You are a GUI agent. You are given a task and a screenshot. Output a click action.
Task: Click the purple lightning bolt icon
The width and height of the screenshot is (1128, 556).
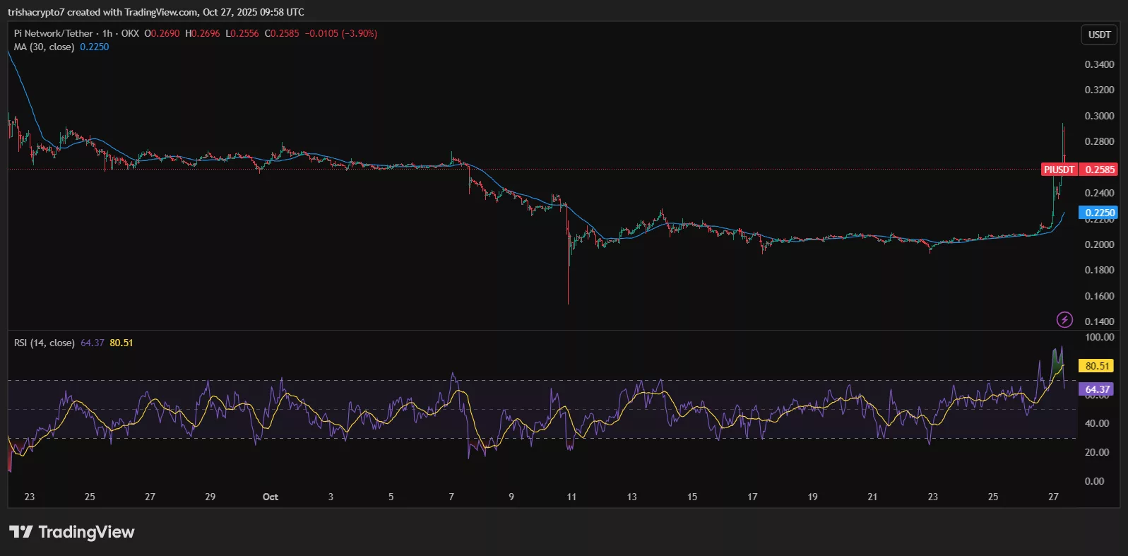click(1064, 320)
